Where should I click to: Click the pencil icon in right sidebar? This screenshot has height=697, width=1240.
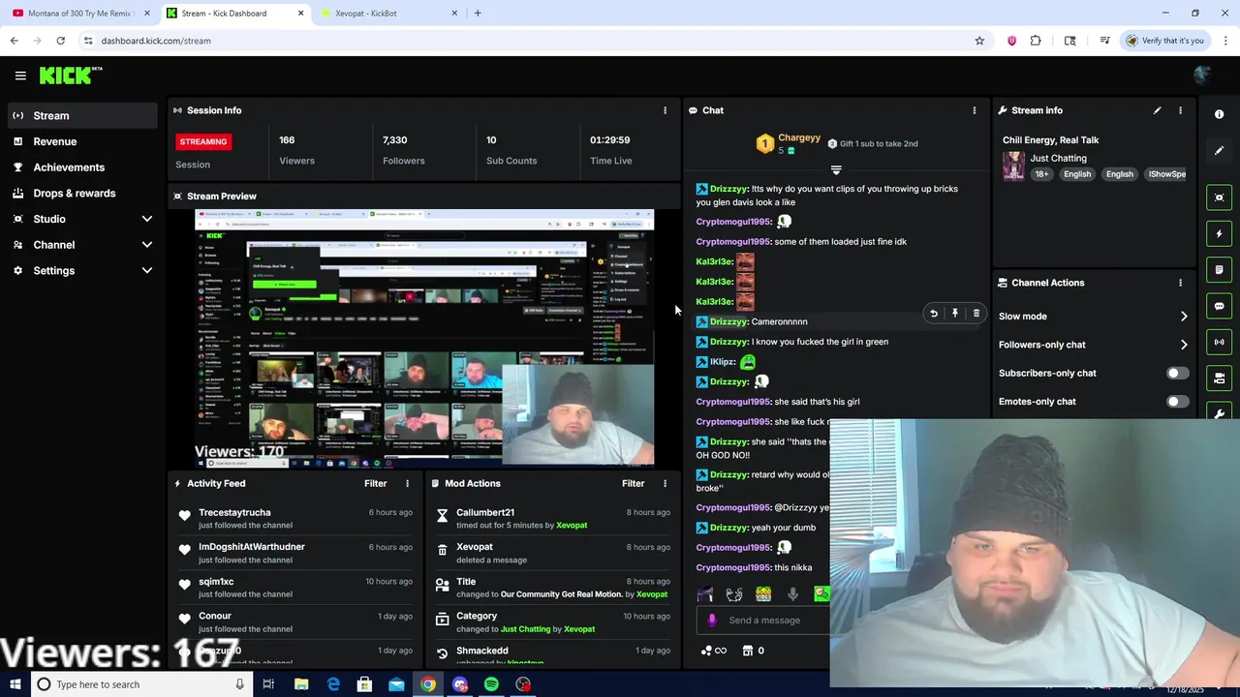tap(1220, 151)
